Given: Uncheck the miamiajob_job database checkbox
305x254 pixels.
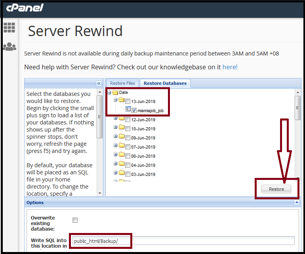Looking at the screenshot, I should [x=134, y=111].
